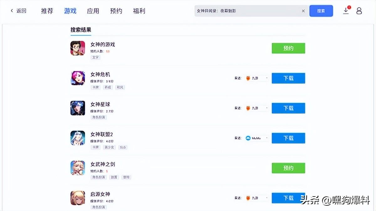This screenshot has width=376, height=211.
Task: Click green 预约 button for 女神的游戏
Action: point(288,48)
